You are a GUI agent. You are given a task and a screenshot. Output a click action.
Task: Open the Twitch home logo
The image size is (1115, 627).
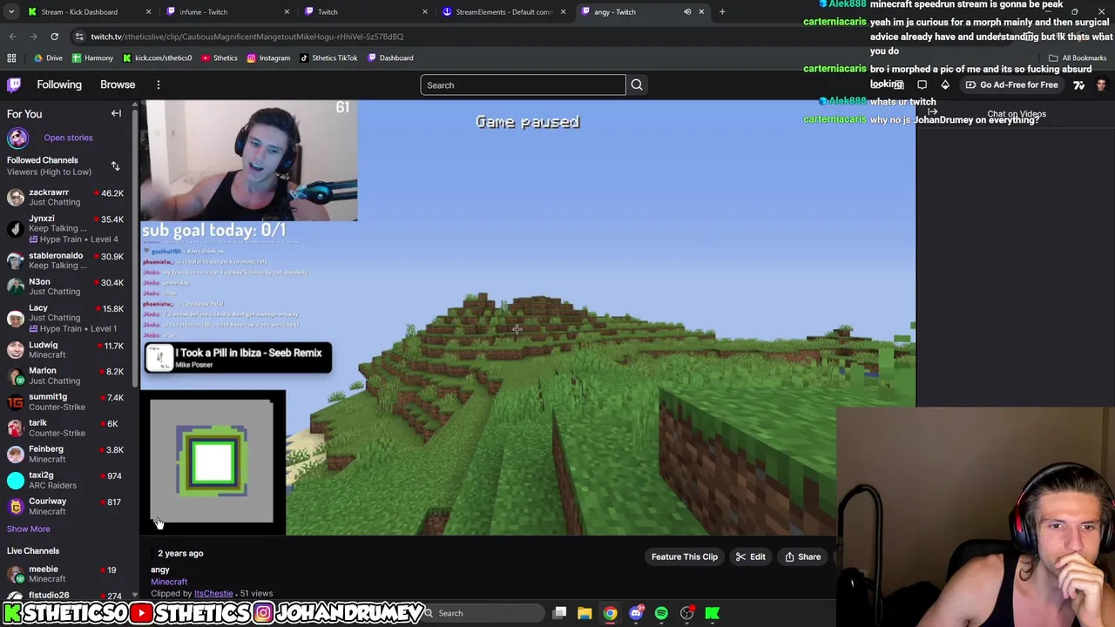[14, 84]
